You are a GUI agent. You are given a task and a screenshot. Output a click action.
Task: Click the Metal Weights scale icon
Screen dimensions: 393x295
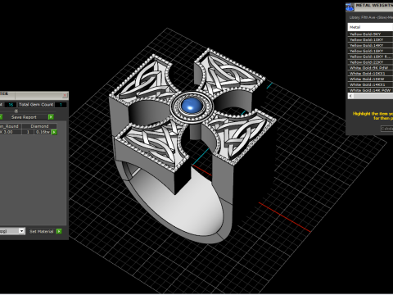(x=350, y=7)
